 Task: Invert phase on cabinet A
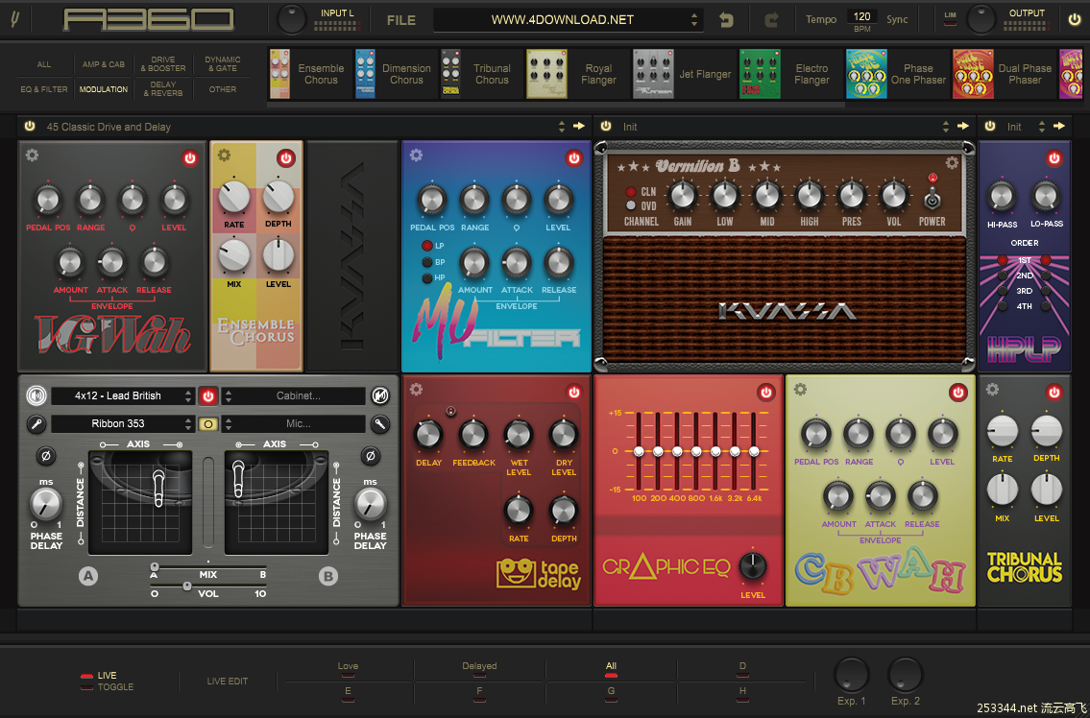[46, 456]
